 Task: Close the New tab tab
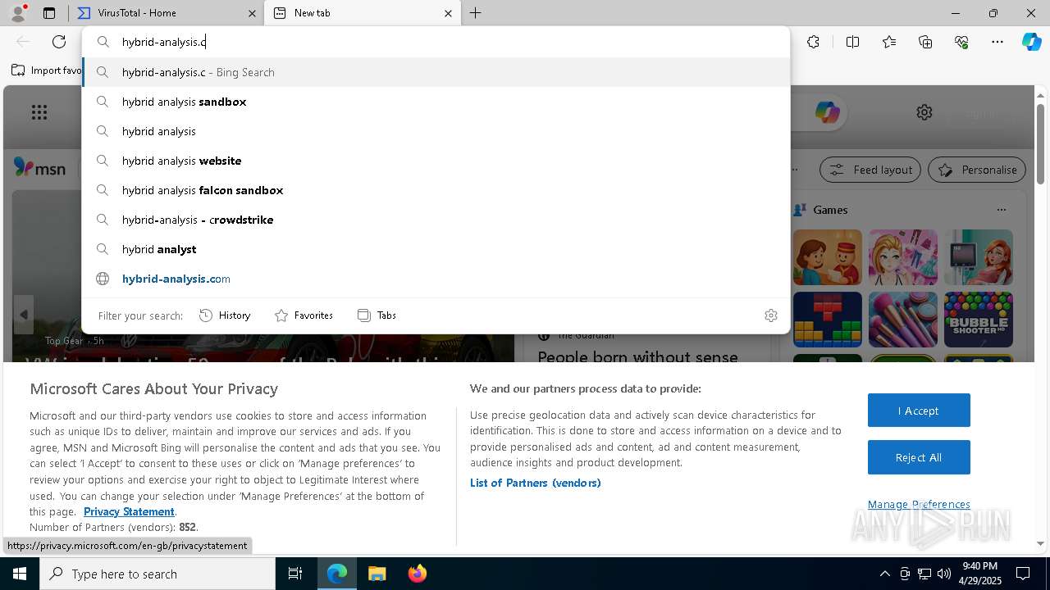[x=448, y=13]
